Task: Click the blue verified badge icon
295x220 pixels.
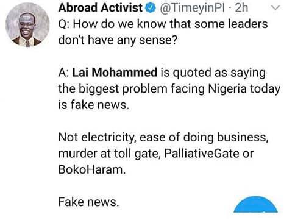Action: (x=151, y=8)
